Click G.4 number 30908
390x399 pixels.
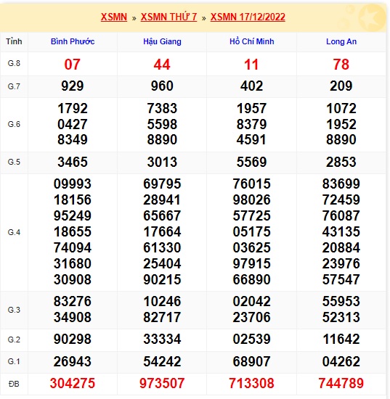tap(73, 280)
